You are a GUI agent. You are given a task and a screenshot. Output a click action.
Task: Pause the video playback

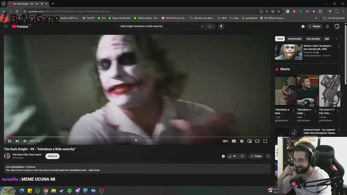[x=9, y=141]
